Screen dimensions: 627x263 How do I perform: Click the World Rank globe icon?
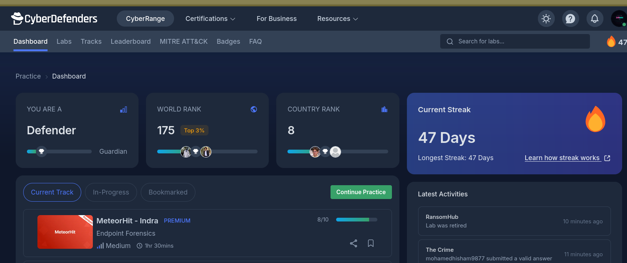pyautogui.click(x=254, y=109)
